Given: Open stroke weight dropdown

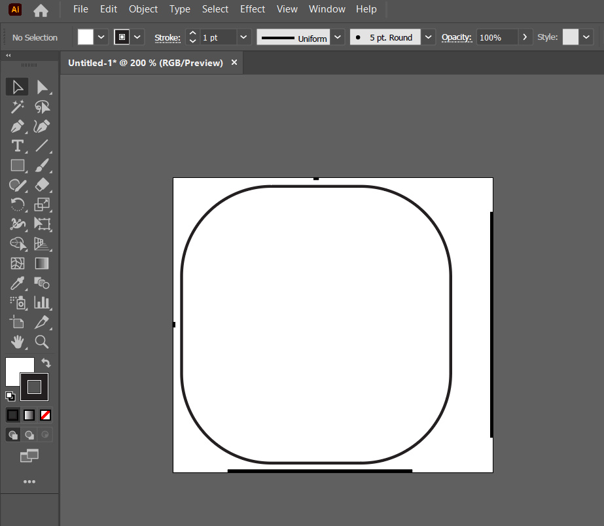Looking at the screenshot, I should (243, 37).
